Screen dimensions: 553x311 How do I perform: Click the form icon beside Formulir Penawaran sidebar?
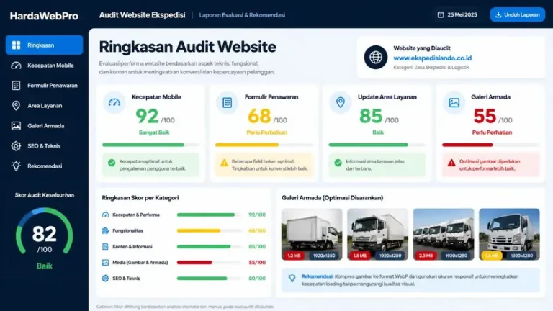(16, 86)
